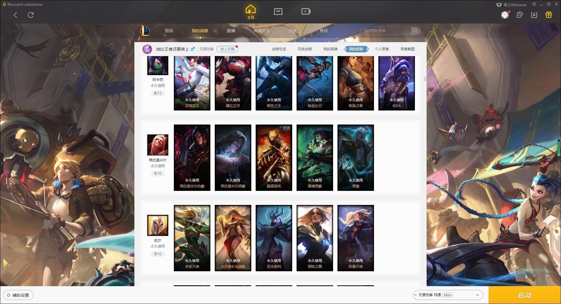Image resolution: width=561 pixels, height=304 pixels.
Task: Click the player name 她比王者还要难上
Action: click(x=172, y=49)
